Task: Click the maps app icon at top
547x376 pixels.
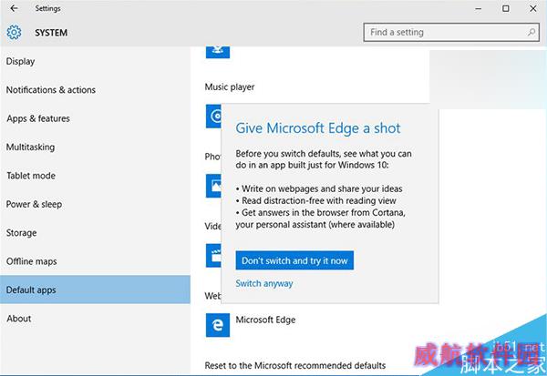Action: (x=218, y=52)
